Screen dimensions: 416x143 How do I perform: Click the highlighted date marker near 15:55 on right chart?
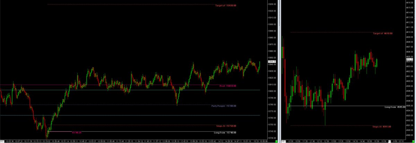pos(390,141)
